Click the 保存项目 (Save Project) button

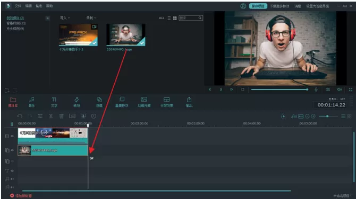258,6
